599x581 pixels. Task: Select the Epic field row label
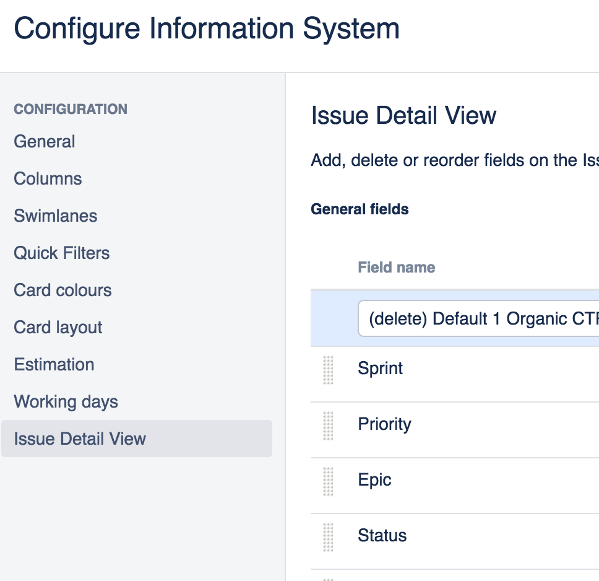point(375,480)
